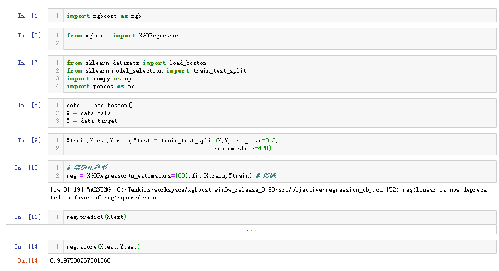The height and width of the screenshot is (271, 499).
Task: Click the 'In [11]:' prompt area
Action: tap(27, 217)
